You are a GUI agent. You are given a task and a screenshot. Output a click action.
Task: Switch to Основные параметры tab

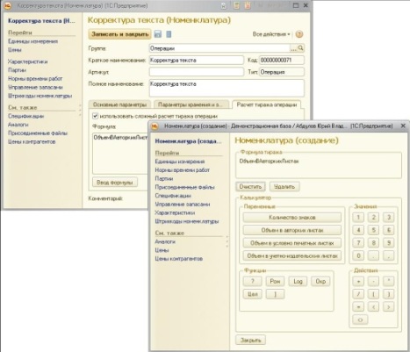[x=119, y=104]
